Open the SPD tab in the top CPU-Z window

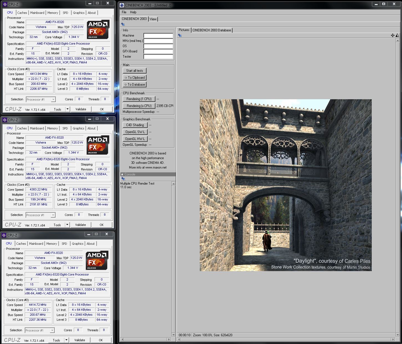point(65,13)
